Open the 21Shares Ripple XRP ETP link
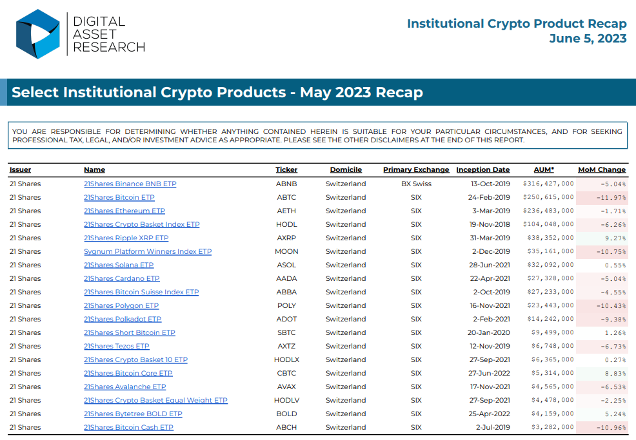636x440 pixels. 126,238
